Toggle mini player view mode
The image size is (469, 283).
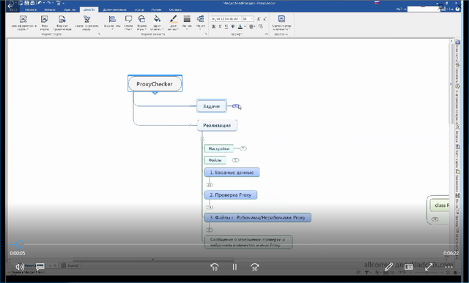point(409,267)
